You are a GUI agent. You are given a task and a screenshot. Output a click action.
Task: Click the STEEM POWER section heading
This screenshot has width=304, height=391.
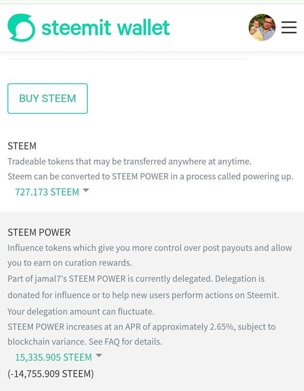(x=39, y=233)
